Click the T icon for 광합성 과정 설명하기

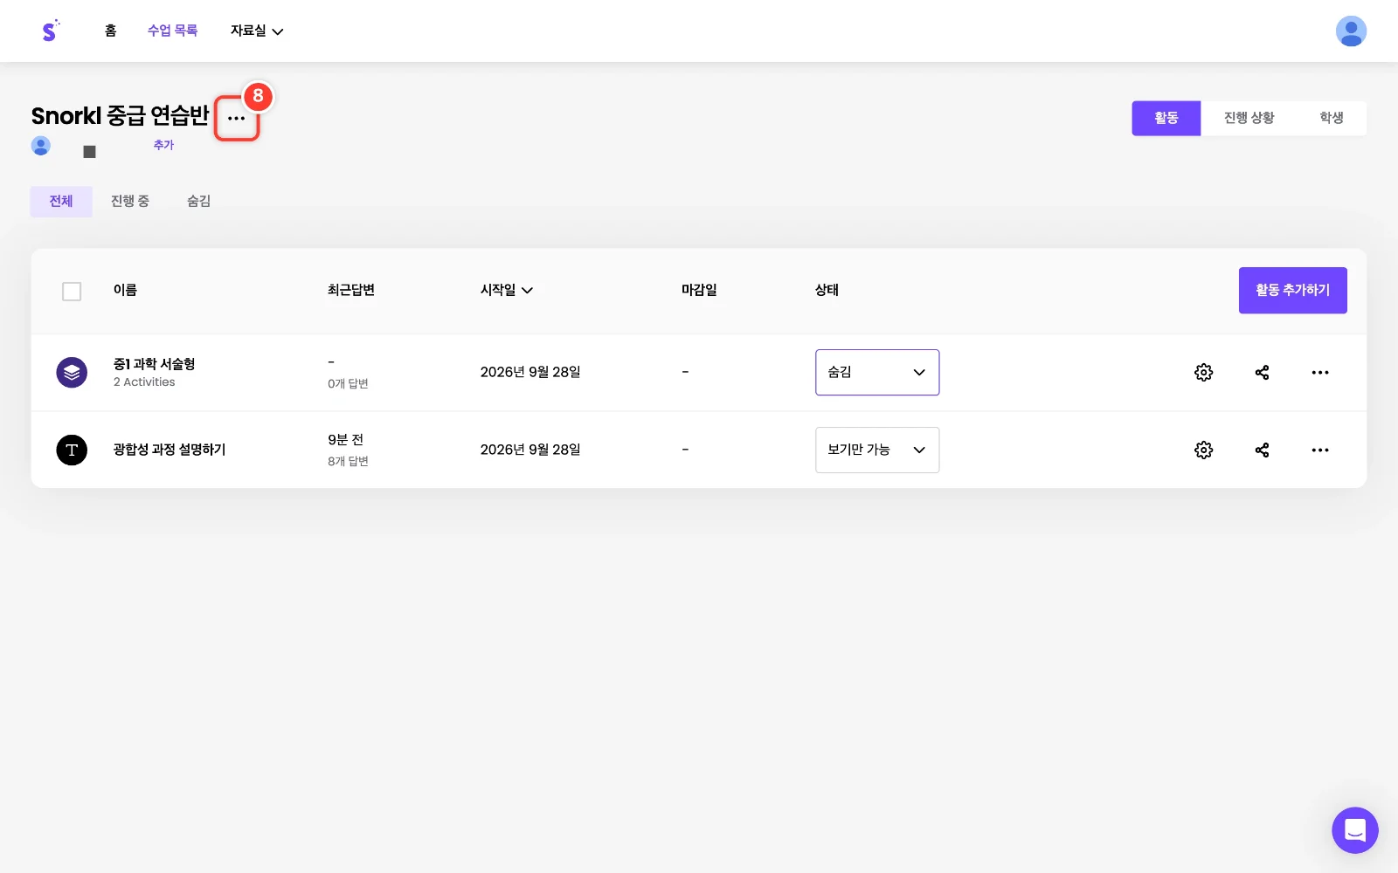pyautogui.click(x=72, y=450)
